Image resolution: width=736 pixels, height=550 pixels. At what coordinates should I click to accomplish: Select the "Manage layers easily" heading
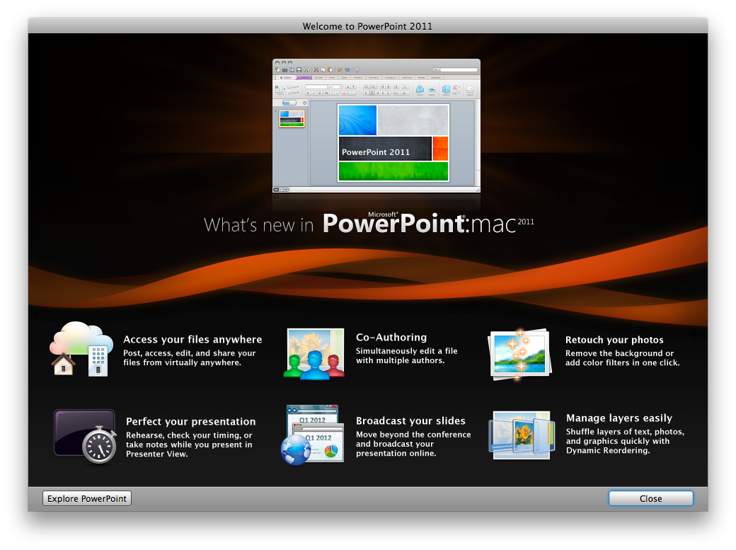pos(619,418)
